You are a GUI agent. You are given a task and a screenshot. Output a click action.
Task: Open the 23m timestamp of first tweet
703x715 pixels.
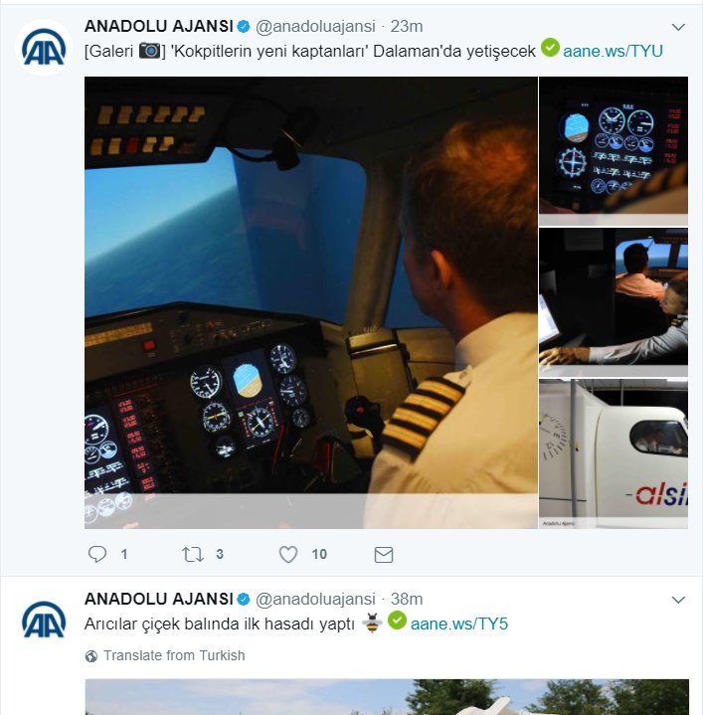[407, 27]
